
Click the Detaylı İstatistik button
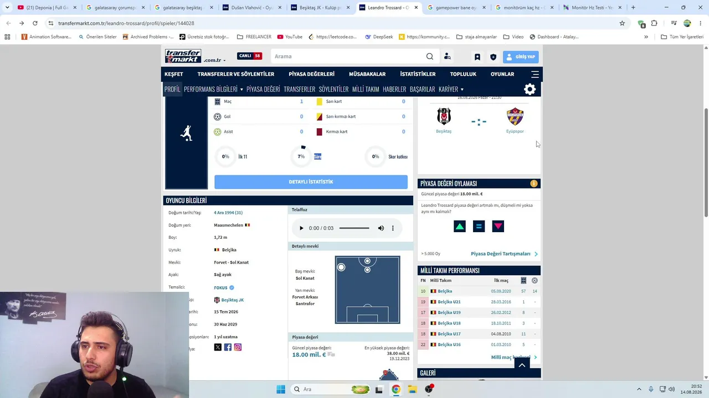click(x=311, y=182)
